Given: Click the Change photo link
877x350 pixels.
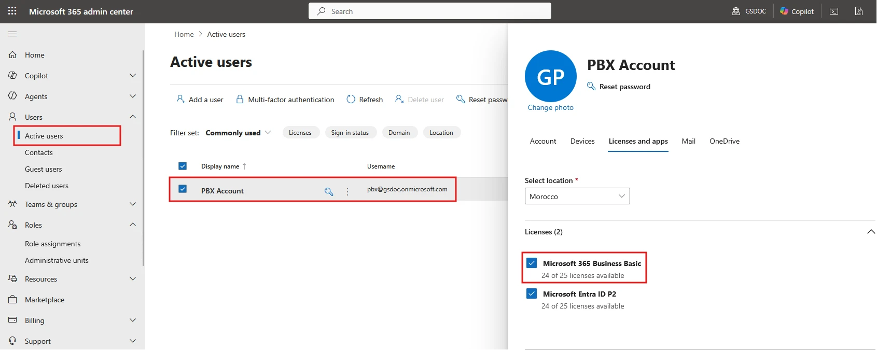Looking at the screenshot, I should tap(551, 107).
